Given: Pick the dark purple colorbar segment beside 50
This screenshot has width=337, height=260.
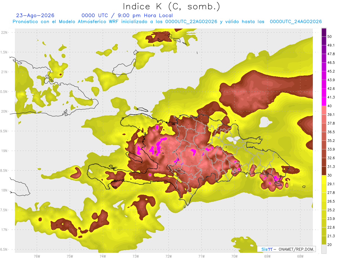Looking at the screenshot, I should (324, 32).
